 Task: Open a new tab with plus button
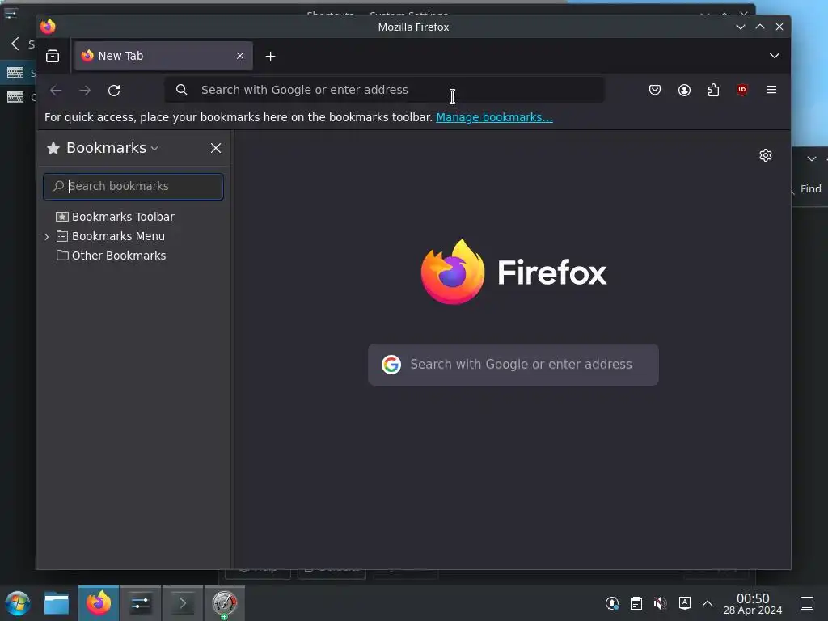(270, 56)
